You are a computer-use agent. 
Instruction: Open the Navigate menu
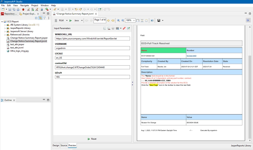click(24, 5)
